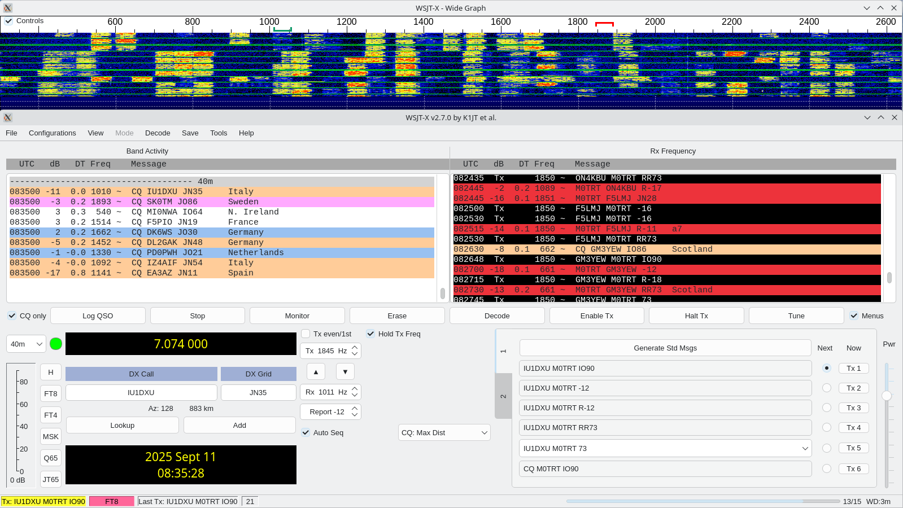
Task: Click the Band Activity scrollbar
Action: click(442, 294)
